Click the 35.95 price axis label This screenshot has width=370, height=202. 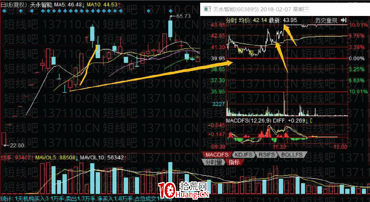pos(218,91)
